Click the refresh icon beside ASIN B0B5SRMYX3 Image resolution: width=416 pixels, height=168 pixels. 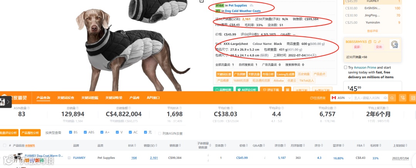[375, 42]
